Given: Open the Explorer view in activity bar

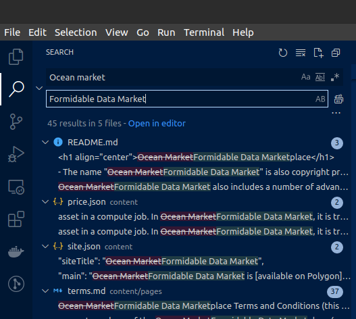Looking at the screenshot, I should click(16, 57).
